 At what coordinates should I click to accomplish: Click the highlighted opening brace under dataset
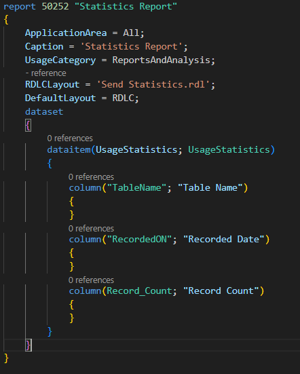(x=28, y=126)
